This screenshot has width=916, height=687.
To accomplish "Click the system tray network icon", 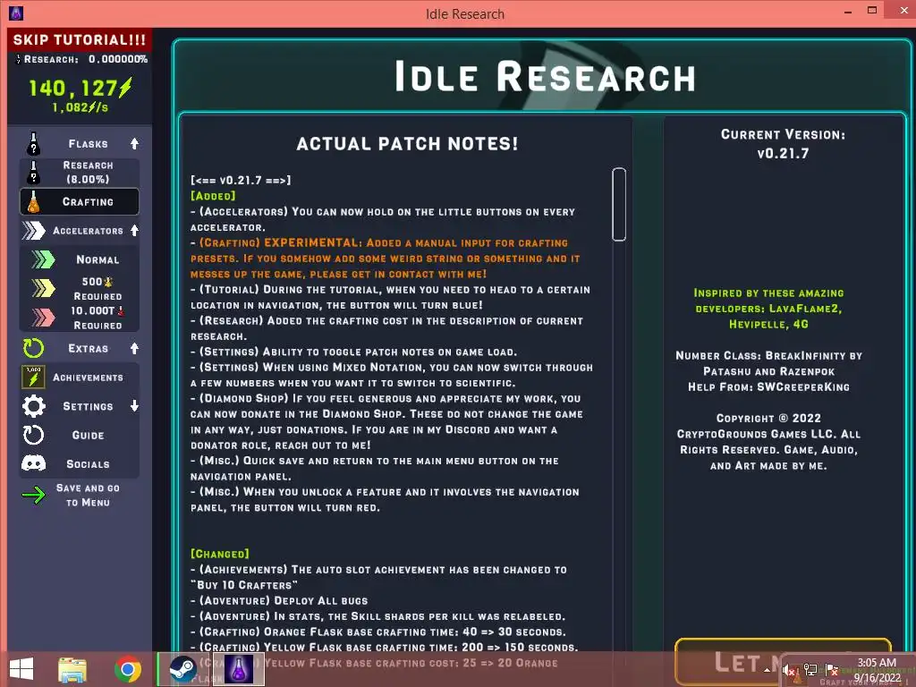I will pos(810,669).
